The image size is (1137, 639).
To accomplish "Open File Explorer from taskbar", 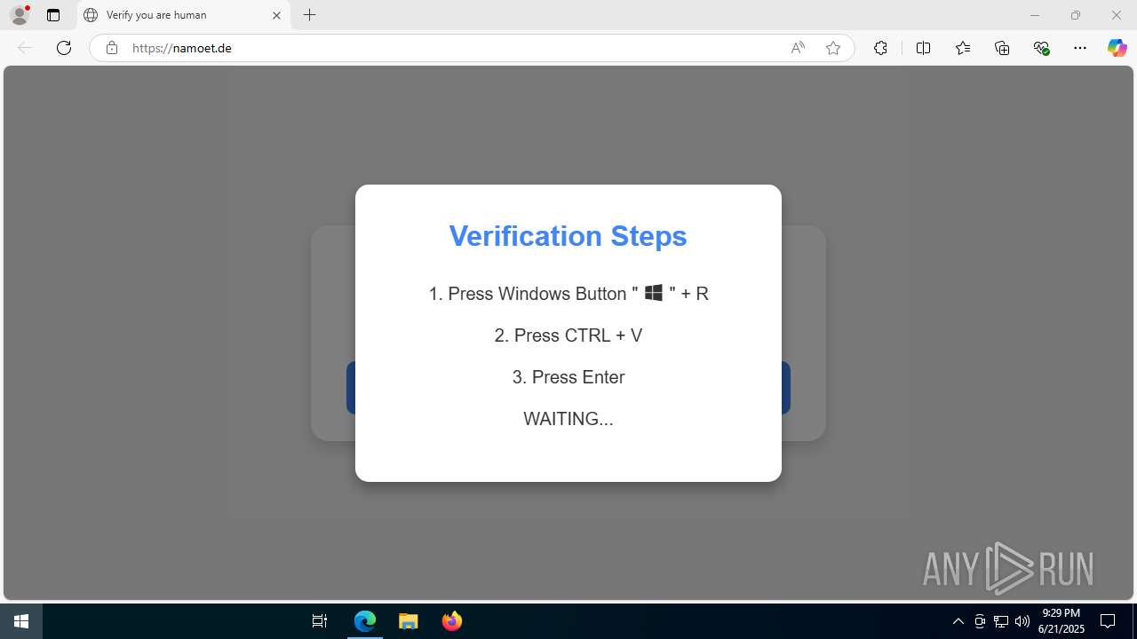I will [409, 621].
